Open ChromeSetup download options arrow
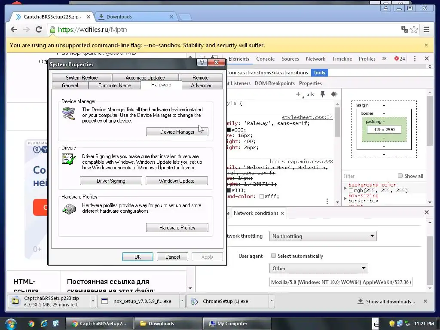Viewport: 440px width, 330px height. [x=272, y=301]
